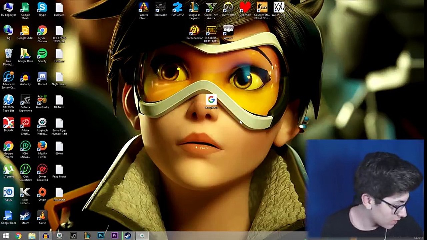
Task: Open GeForce Experience desktop shortcut
Action: (25, 103)
